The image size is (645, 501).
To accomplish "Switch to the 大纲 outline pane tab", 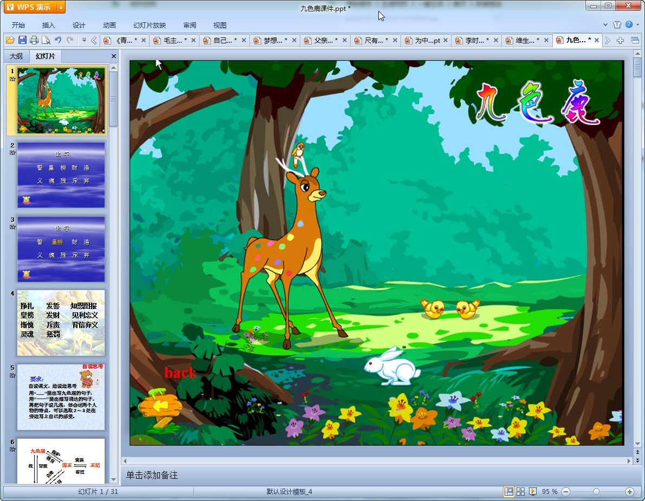I will pyautogui.click(x=16, y=56).
